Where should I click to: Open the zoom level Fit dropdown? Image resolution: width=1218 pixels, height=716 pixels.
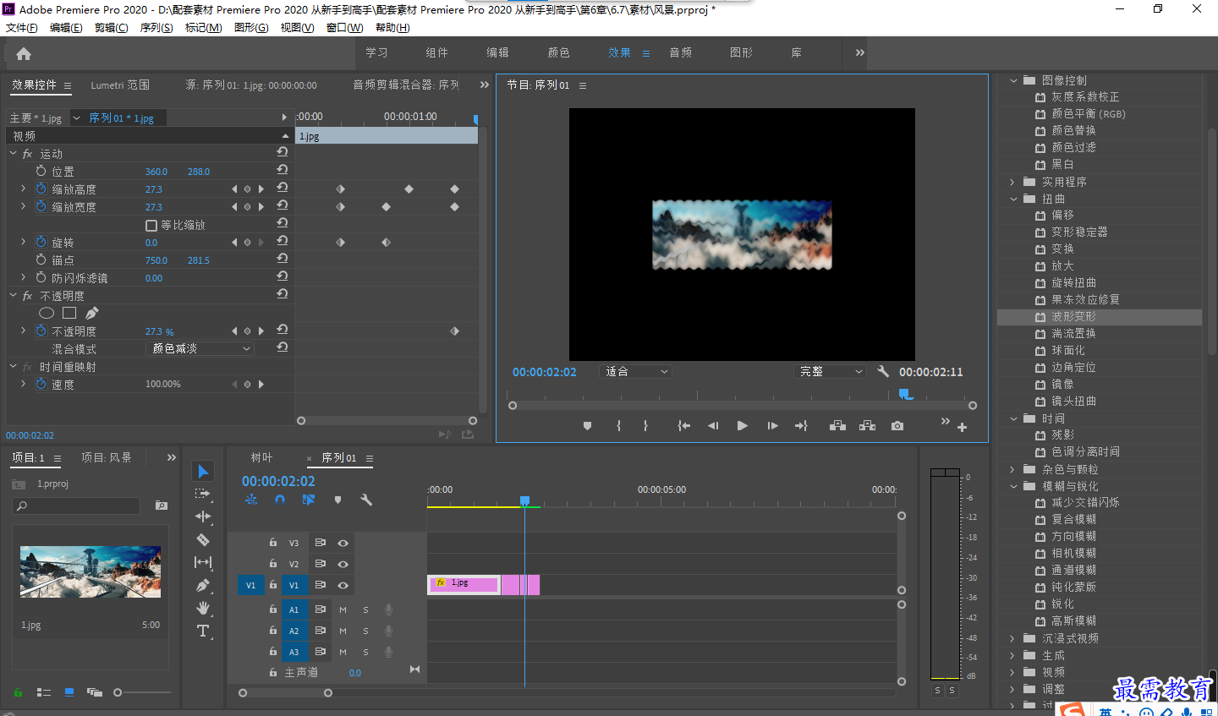(x=636, y=371)
